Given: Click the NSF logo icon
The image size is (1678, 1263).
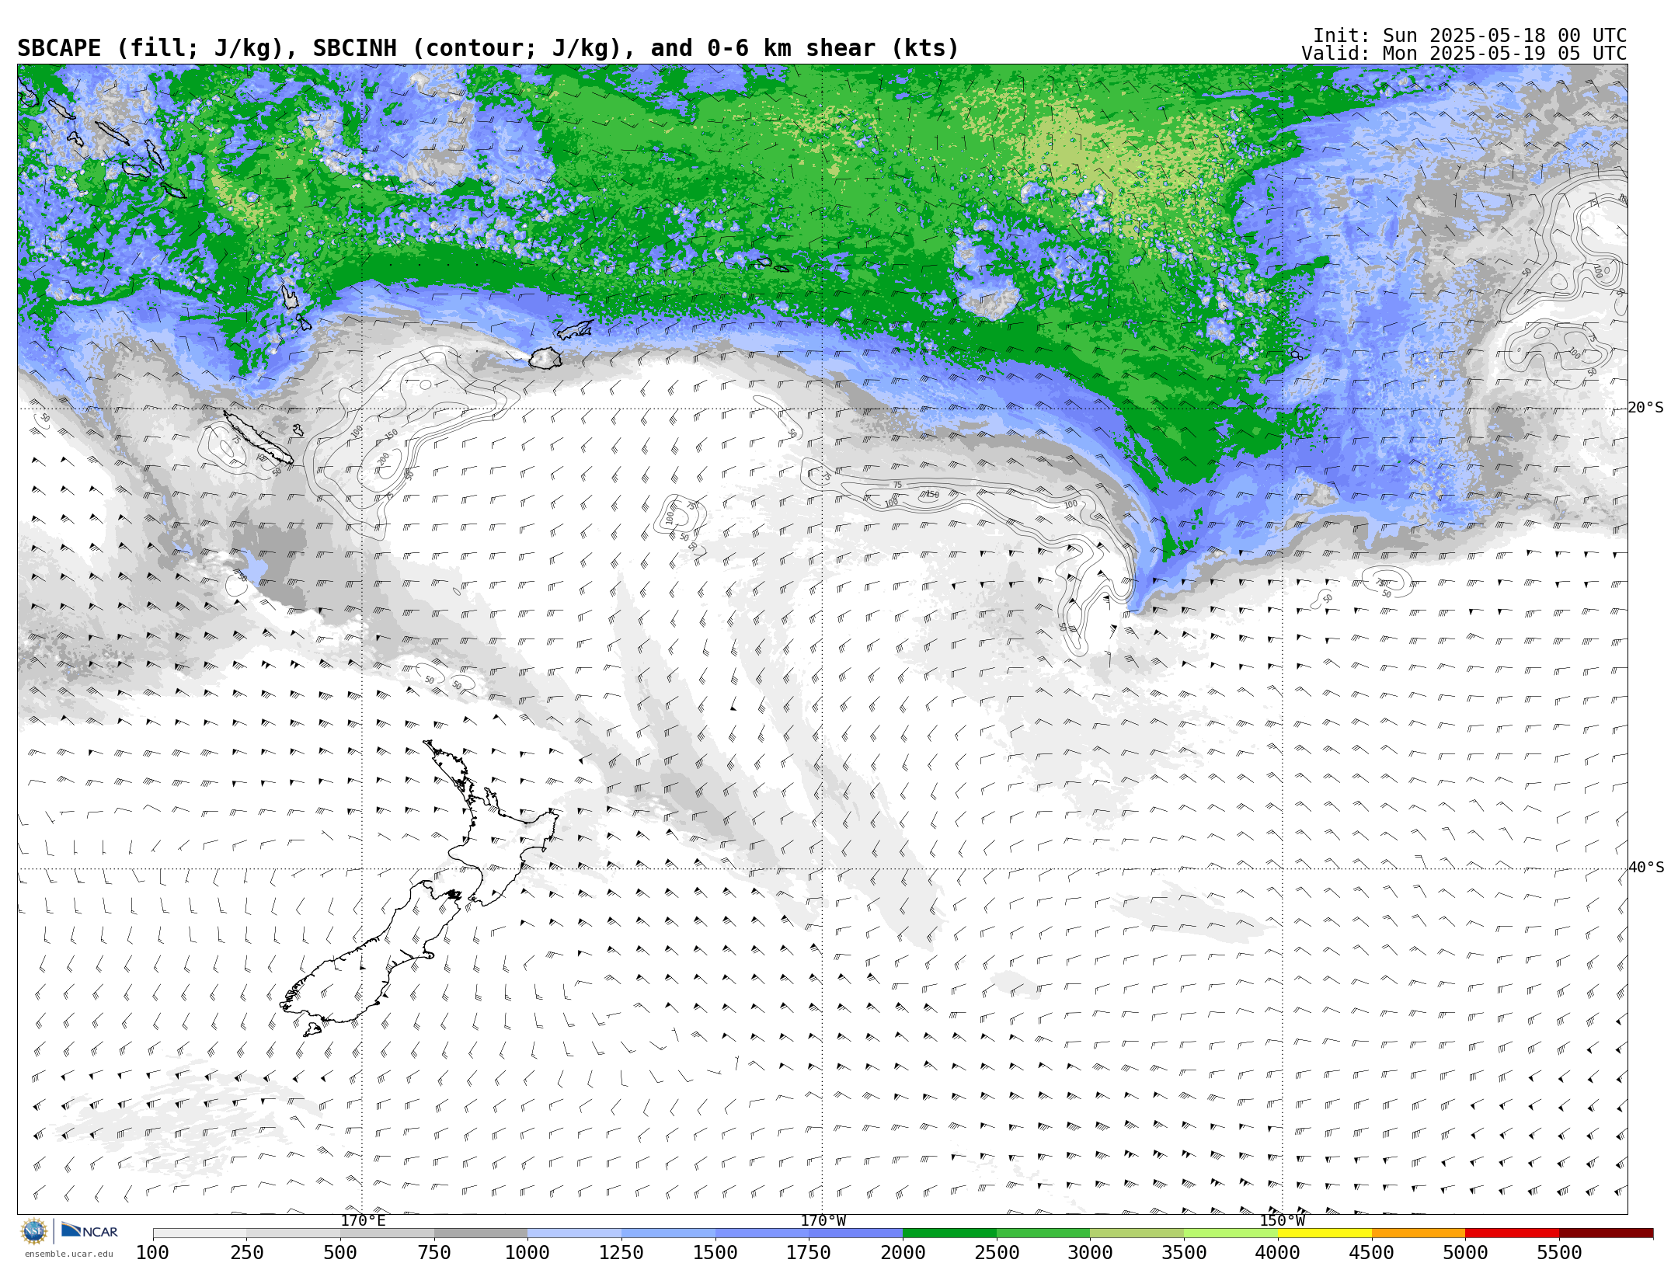Looking at the screenshot, I should [x=34, y=1231].
